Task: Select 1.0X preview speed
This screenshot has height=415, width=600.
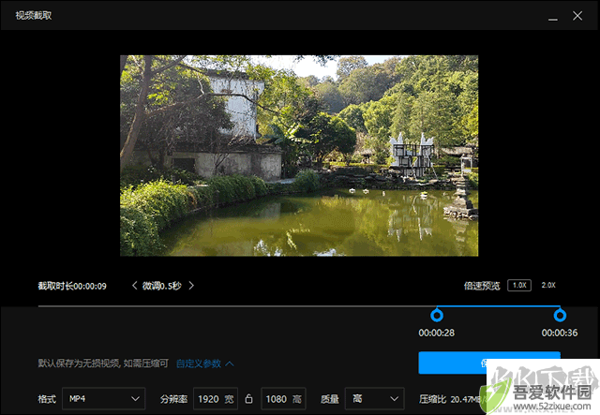Action: point(519,286)
